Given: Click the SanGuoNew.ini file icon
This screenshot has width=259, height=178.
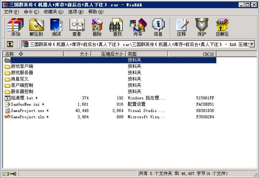Looking at the screenshot, I should click(7, 104).
